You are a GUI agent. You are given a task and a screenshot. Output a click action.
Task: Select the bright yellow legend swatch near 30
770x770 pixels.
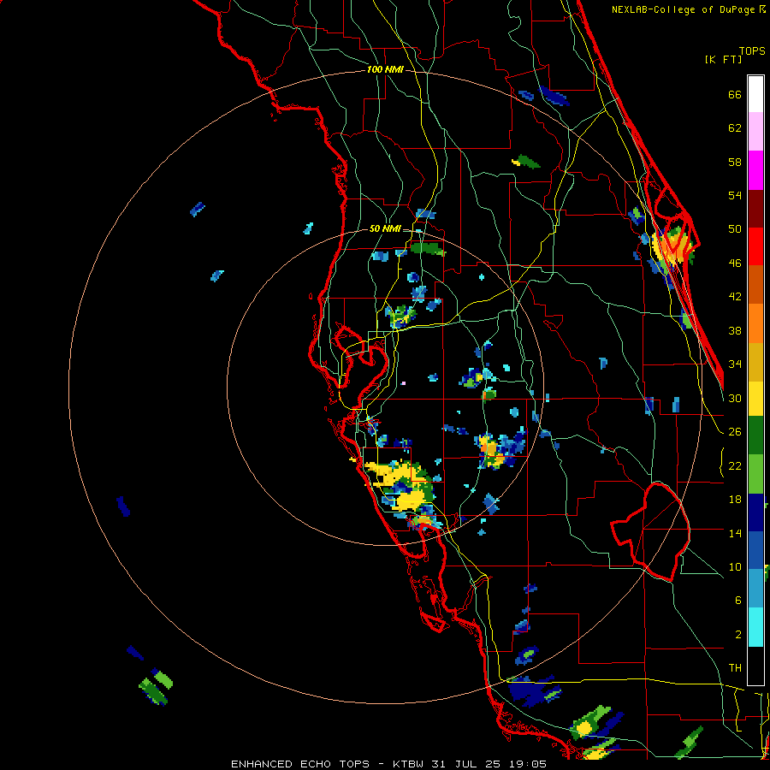tap(755, 399)
